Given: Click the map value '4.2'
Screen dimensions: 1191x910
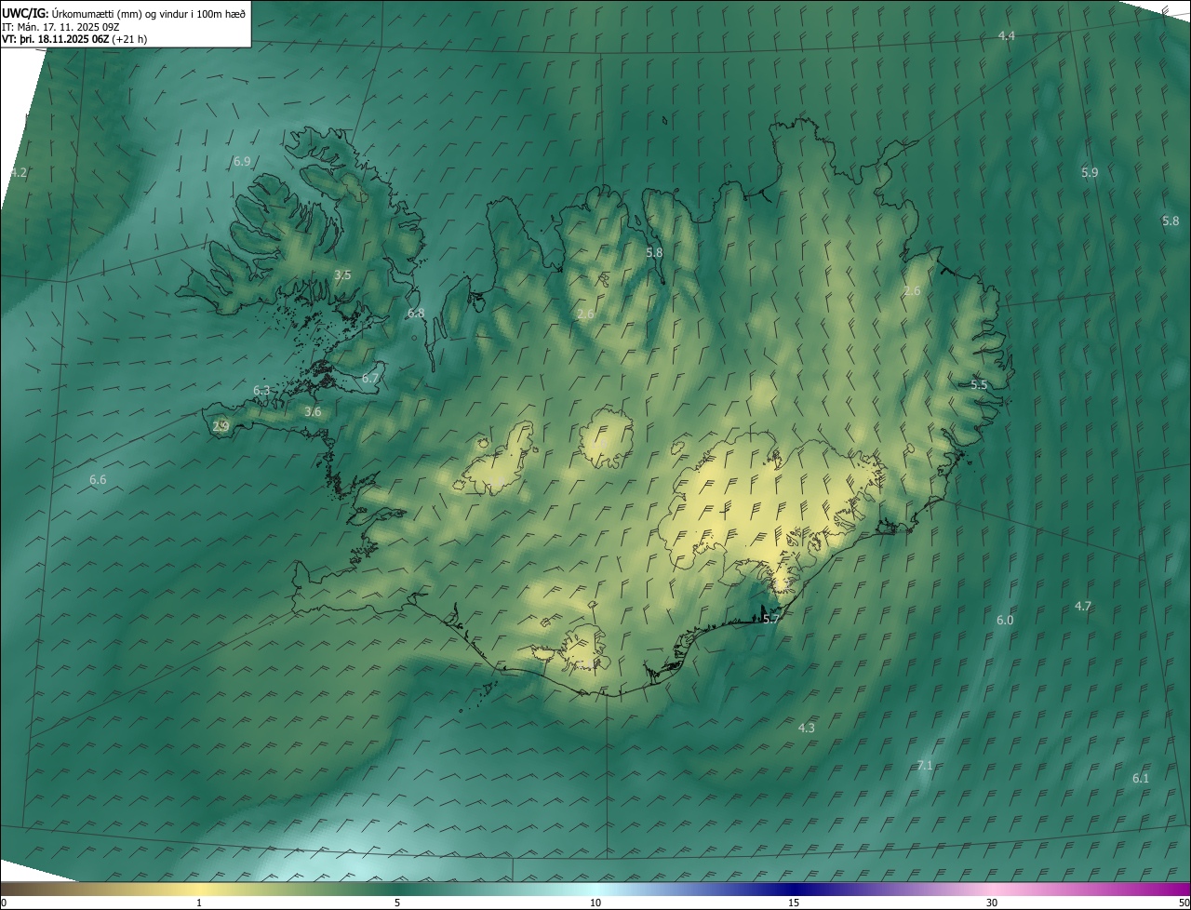Looking at the screenshot, I should [x=19, y=173].
